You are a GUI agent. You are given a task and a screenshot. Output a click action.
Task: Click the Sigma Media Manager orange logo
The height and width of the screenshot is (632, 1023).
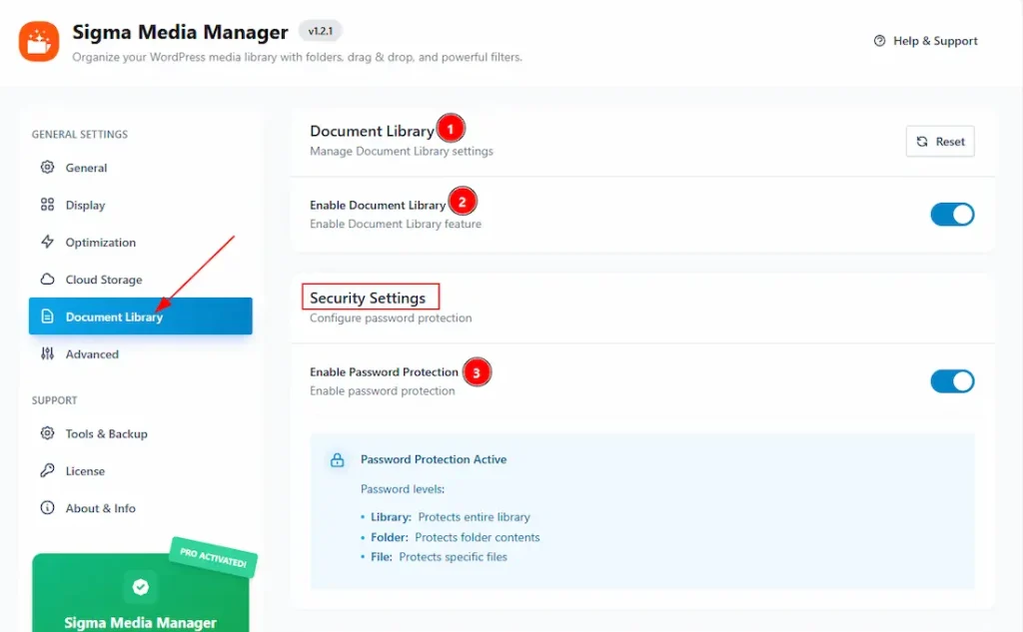pyautogui.click(x=40, y=41)
